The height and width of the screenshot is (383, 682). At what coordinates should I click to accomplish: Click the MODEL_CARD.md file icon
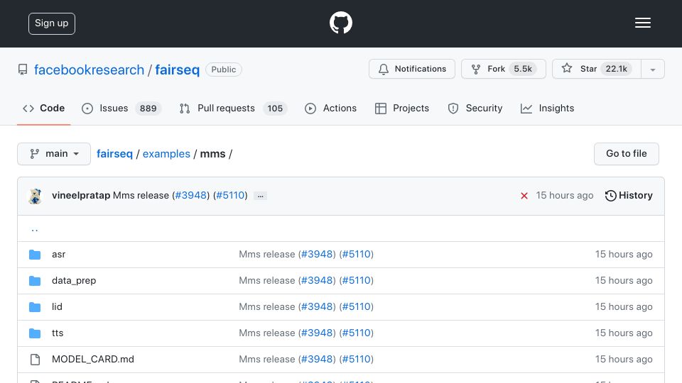35,359
